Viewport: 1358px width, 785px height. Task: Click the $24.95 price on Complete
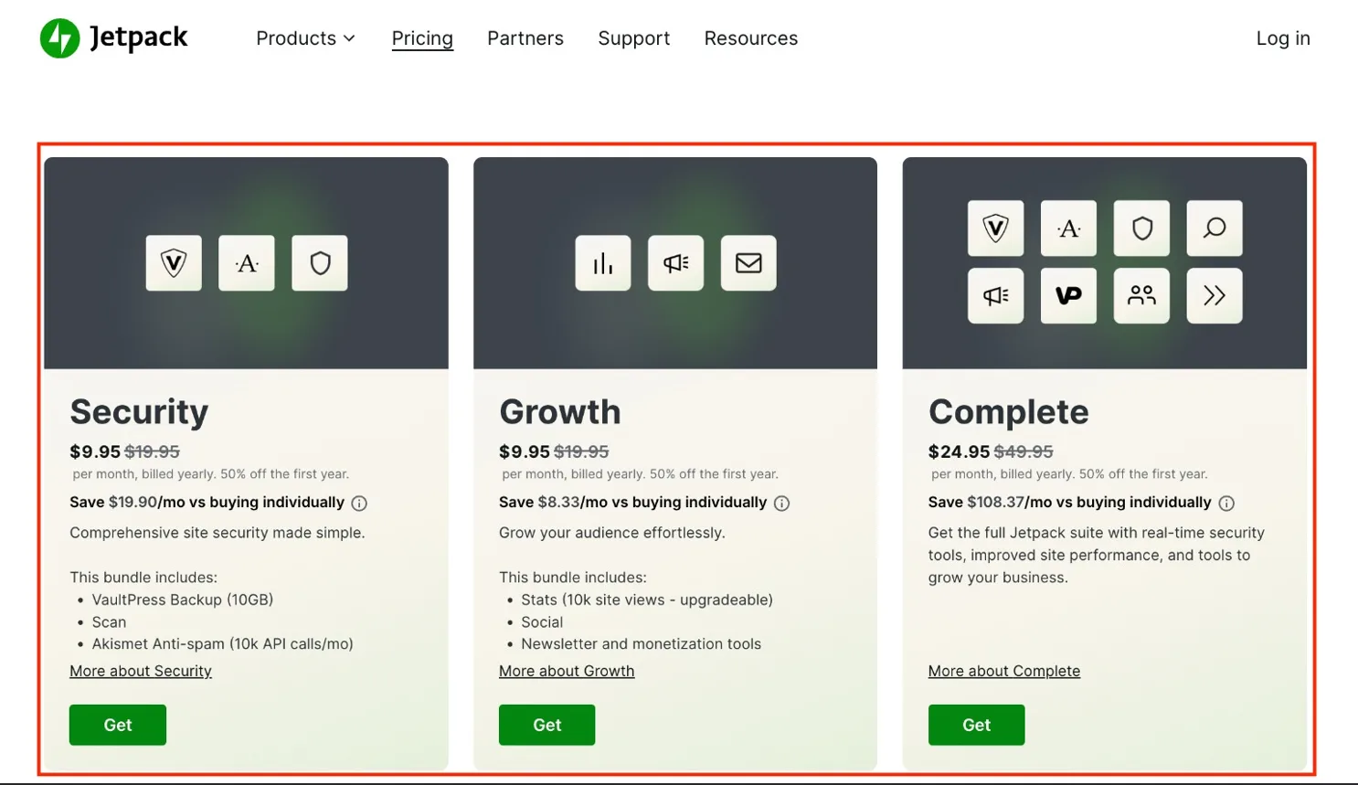tap(959, 451)
